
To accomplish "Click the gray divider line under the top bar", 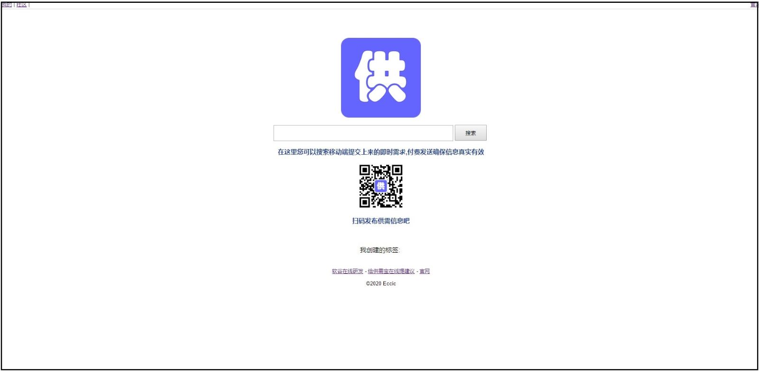I will click(x=379, y=9).
